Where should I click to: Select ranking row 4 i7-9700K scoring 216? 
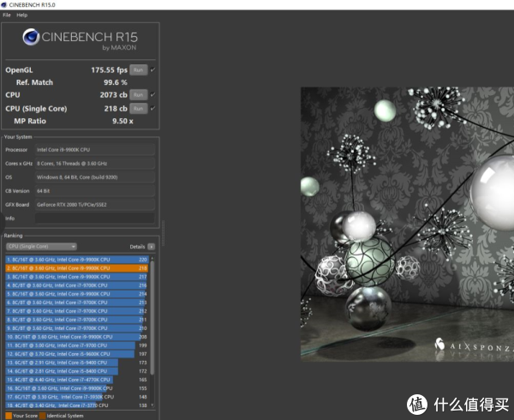(77, 285)
